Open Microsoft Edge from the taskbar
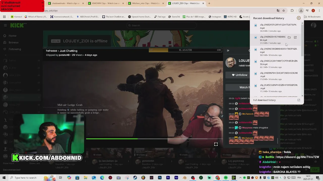The width and height of the screenshot is (323, 181). pyautogui.click(x=102, y=178)
